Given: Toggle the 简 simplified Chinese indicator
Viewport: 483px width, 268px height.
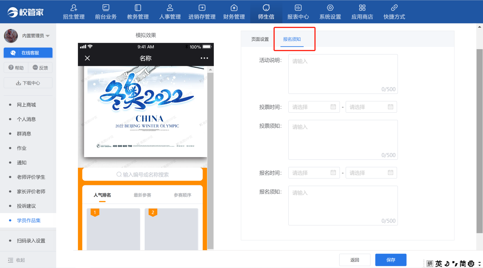Looking at the screenshot, I should [x=462, y=264].
